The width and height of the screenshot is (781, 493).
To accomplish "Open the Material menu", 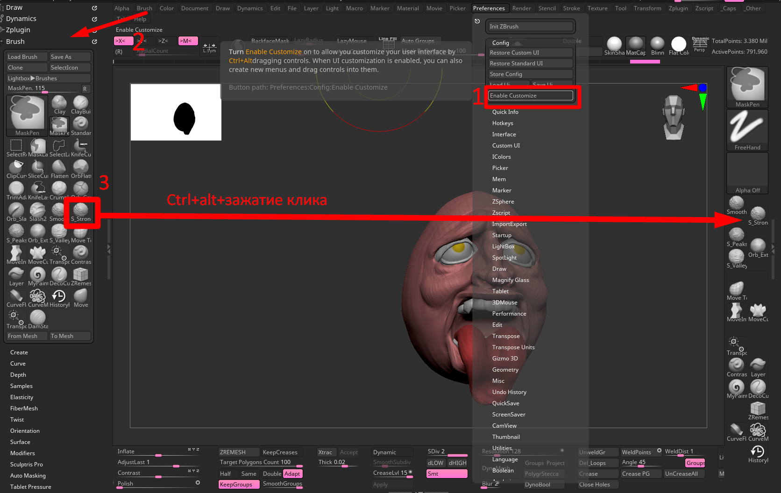I will coord(408,8).
